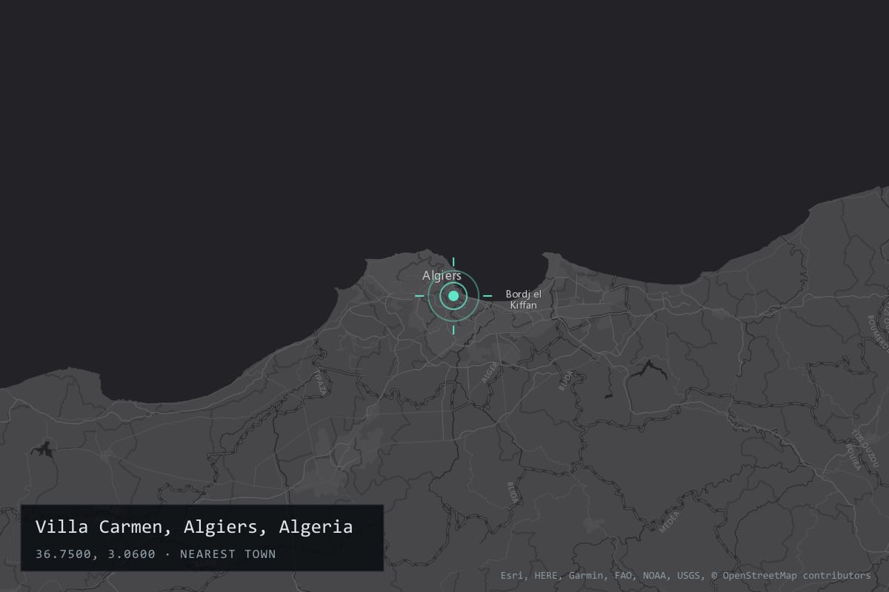889x592 pixels.
Task: Select the Algiers city label
Action: (x=442, y=276)
